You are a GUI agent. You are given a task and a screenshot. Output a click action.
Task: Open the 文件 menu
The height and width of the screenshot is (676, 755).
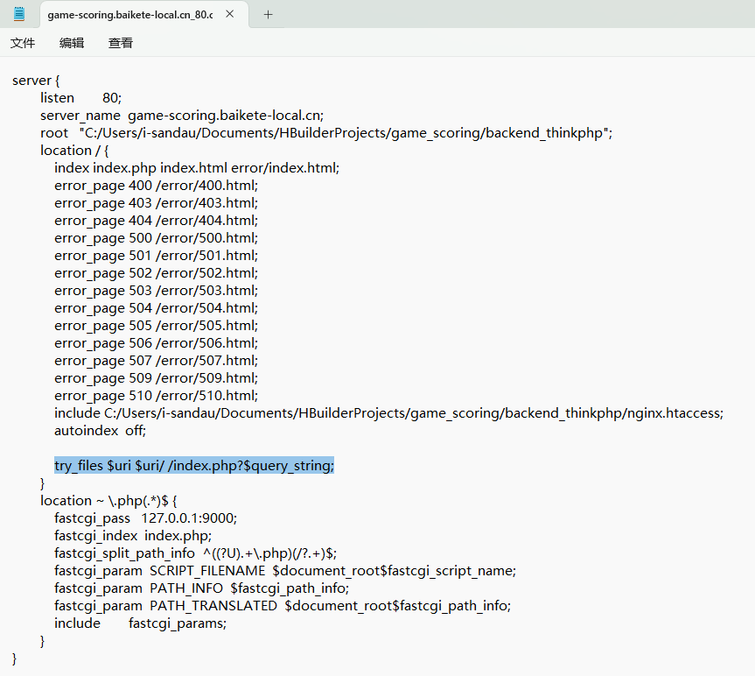23,43
